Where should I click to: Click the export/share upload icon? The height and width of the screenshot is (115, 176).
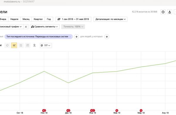170,12
